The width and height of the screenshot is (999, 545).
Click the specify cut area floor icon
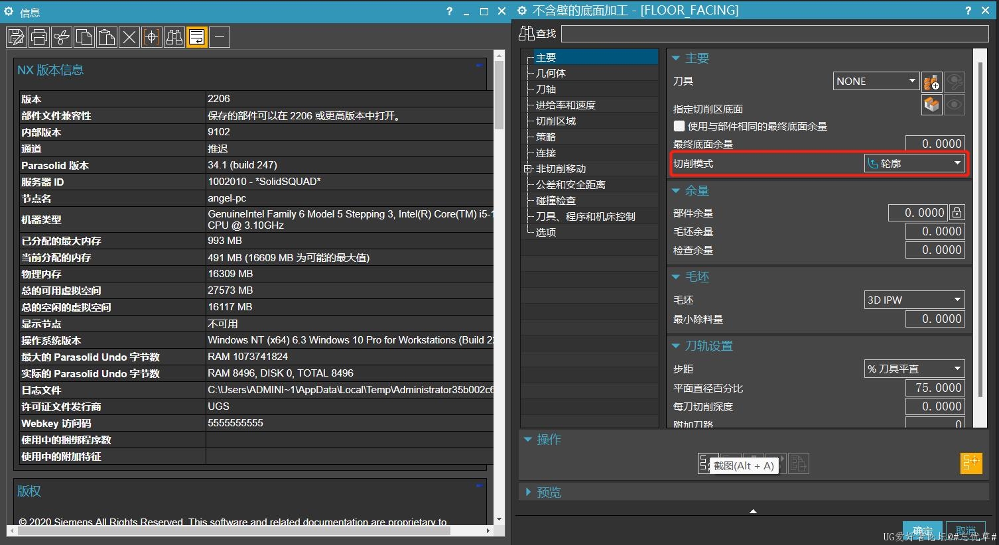click(932, 105)
